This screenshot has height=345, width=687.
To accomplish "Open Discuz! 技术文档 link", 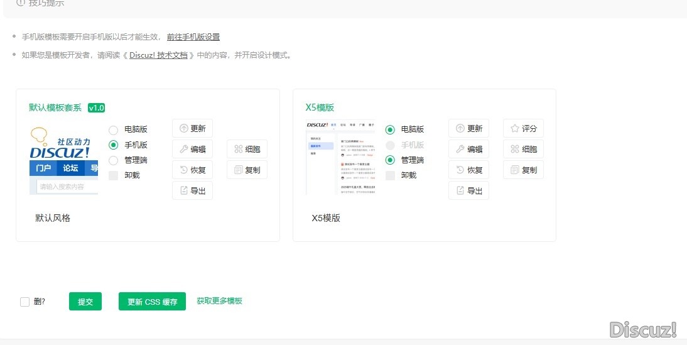I will coord(158,55).
